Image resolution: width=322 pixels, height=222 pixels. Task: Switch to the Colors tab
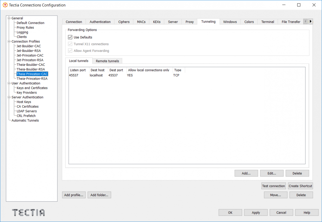(x=249, y=22)
